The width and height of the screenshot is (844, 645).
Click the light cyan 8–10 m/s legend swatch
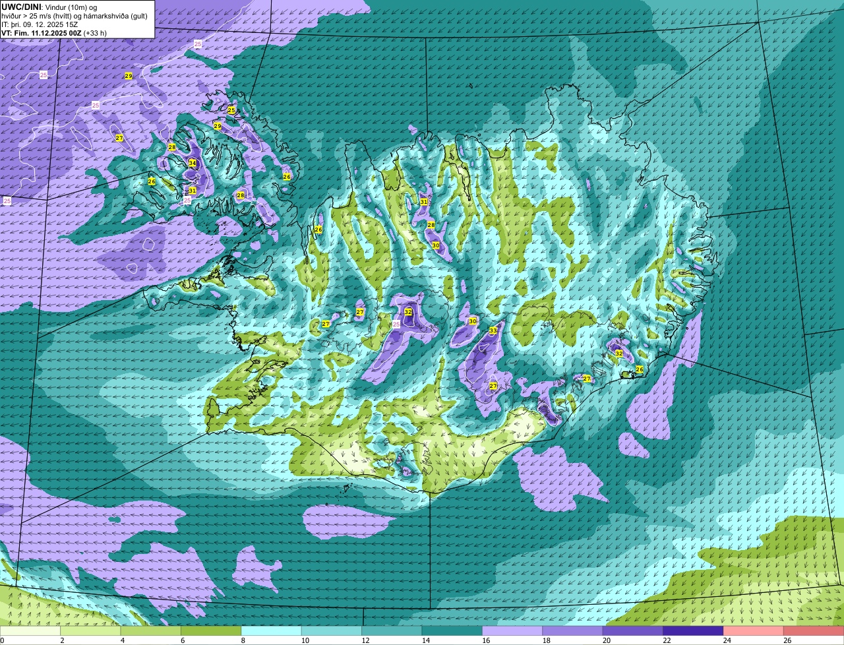click(272, 630)
